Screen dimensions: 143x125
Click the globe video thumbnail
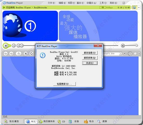30,26
